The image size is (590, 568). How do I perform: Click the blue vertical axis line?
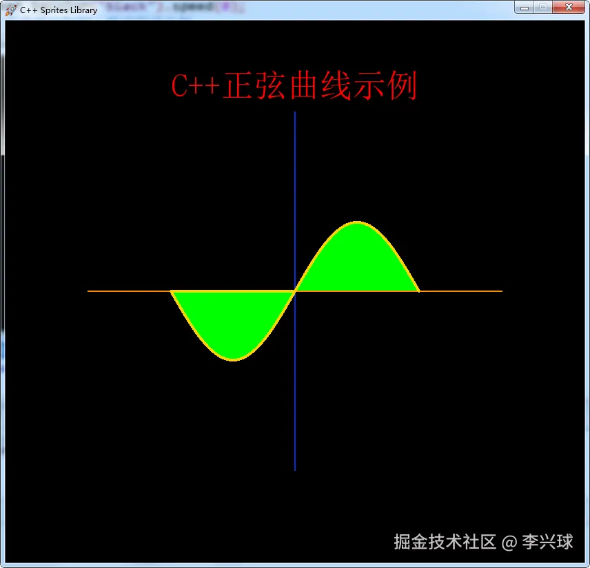[295, 291]
